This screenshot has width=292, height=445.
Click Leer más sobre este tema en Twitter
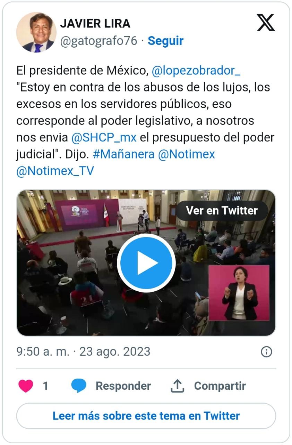146,416
